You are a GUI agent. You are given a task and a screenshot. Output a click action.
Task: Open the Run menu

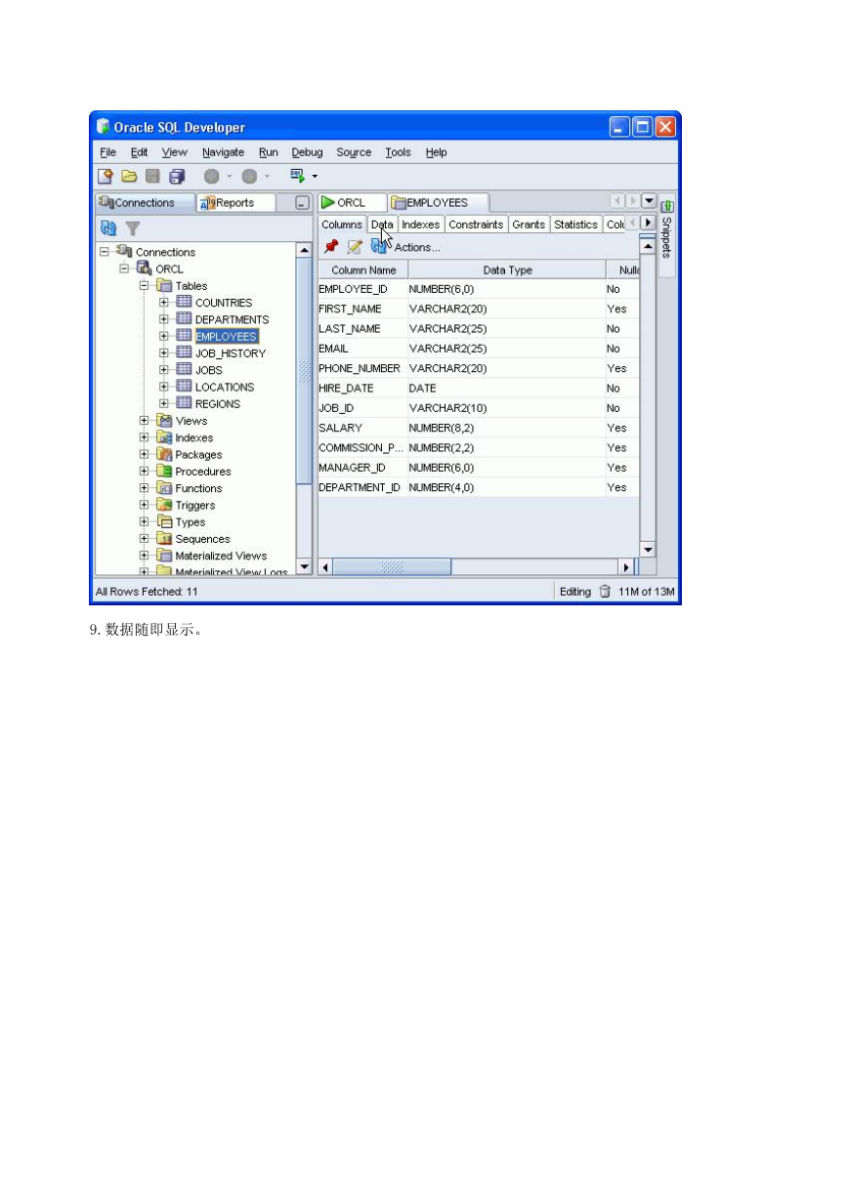pos(269,152)
